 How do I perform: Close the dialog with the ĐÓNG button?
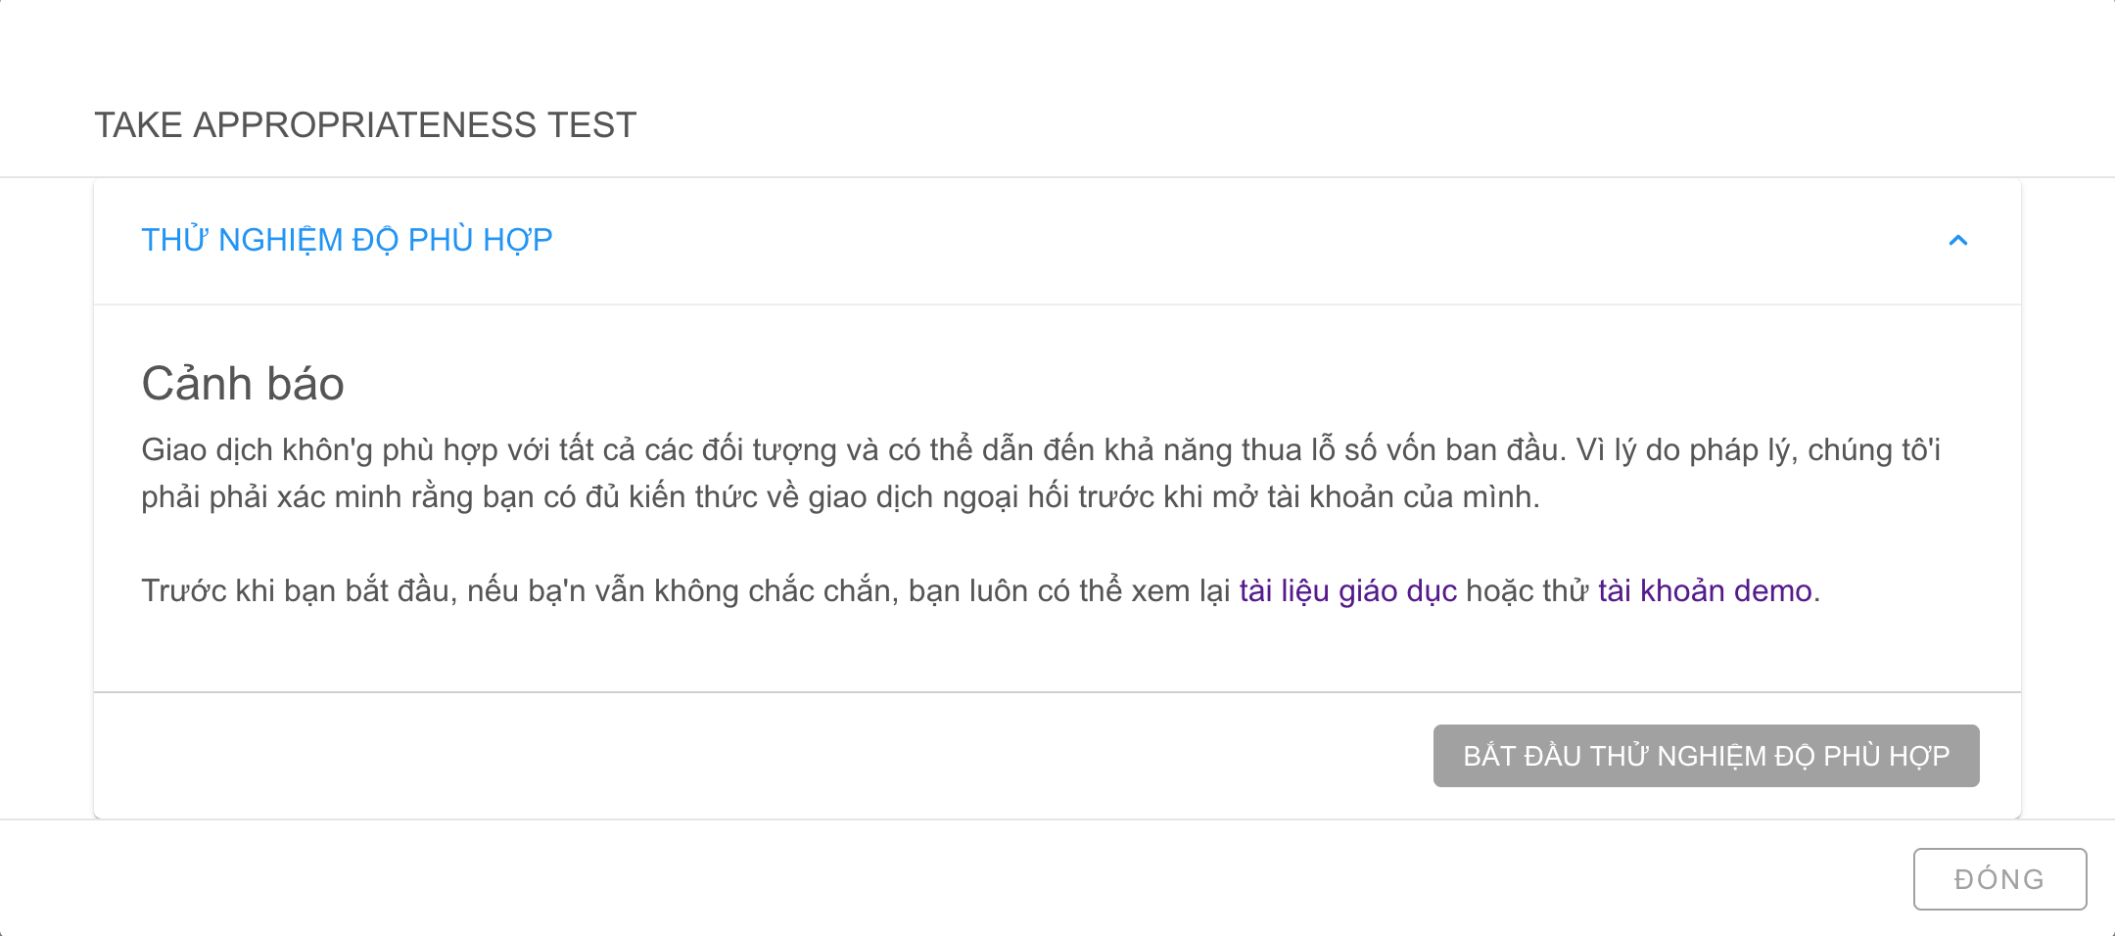point(1998,879)
